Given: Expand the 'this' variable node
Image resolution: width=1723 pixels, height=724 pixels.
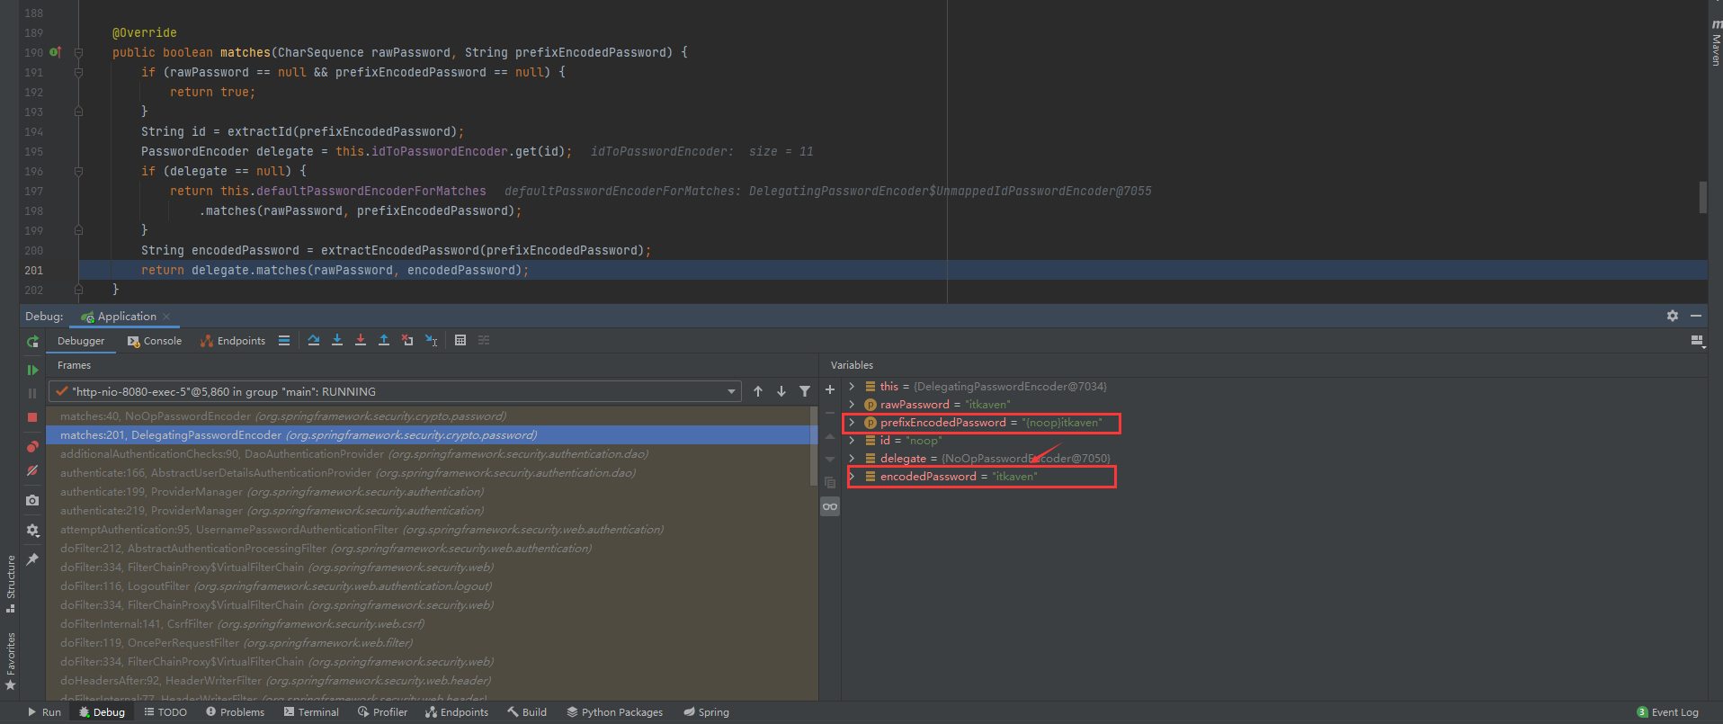Looking at the screenshot, I should coord(852,387).
